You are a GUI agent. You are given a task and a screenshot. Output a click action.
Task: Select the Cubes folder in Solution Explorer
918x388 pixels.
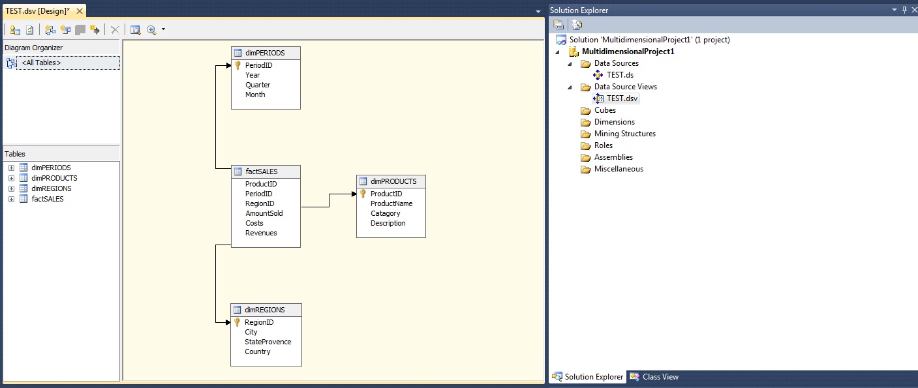[x=604, y=110]
